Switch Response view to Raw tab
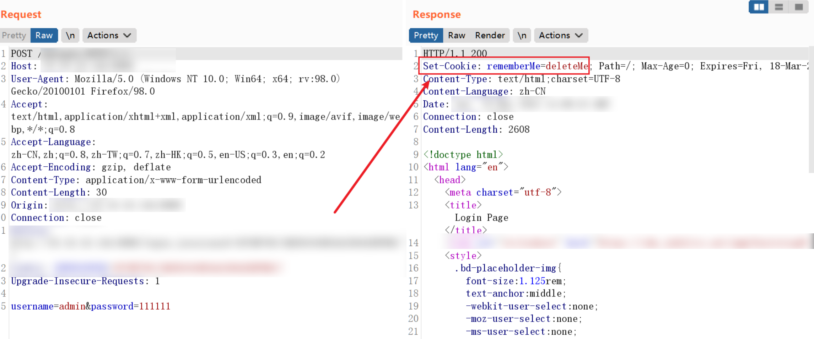 [x=457, y=35]
